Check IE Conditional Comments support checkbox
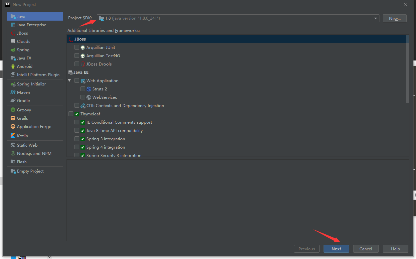This screenshot has height=259, width=416. (x=77, y=122)
